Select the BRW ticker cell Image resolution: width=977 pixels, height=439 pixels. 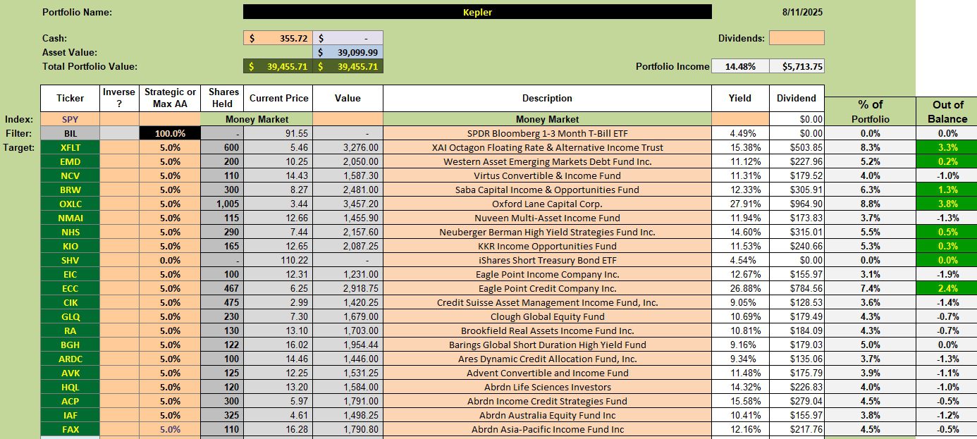70,190
